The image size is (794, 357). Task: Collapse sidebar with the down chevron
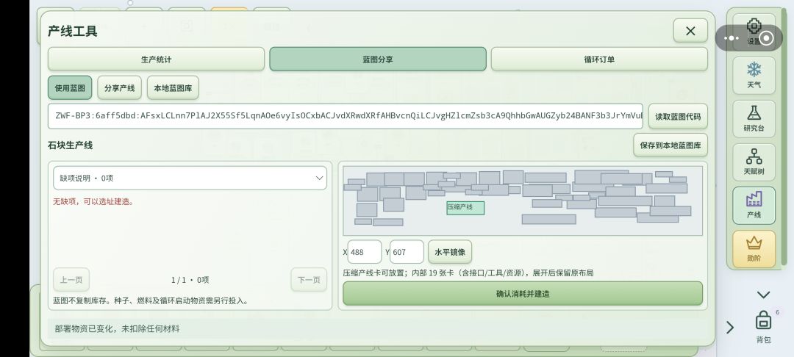point(763,295)
